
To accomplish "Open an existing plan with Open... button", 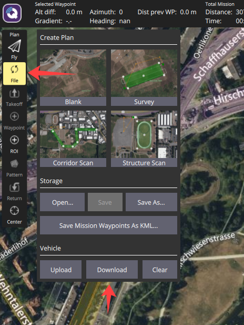I will pos(62,202).
